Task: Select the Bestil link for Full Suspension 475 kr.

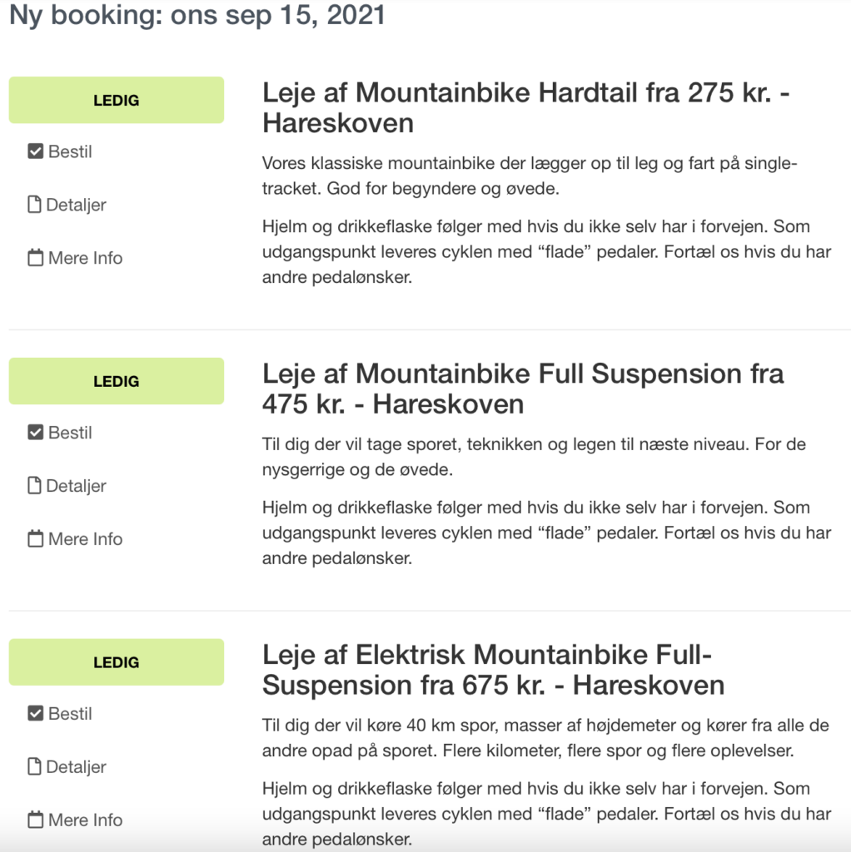Action: [70, 433]
